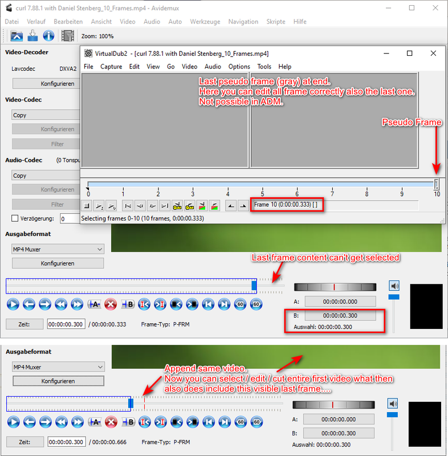Jump to end frame in VirtualDub2 toolbar
This screenshot has width=448, height=456.
(165, 206)
